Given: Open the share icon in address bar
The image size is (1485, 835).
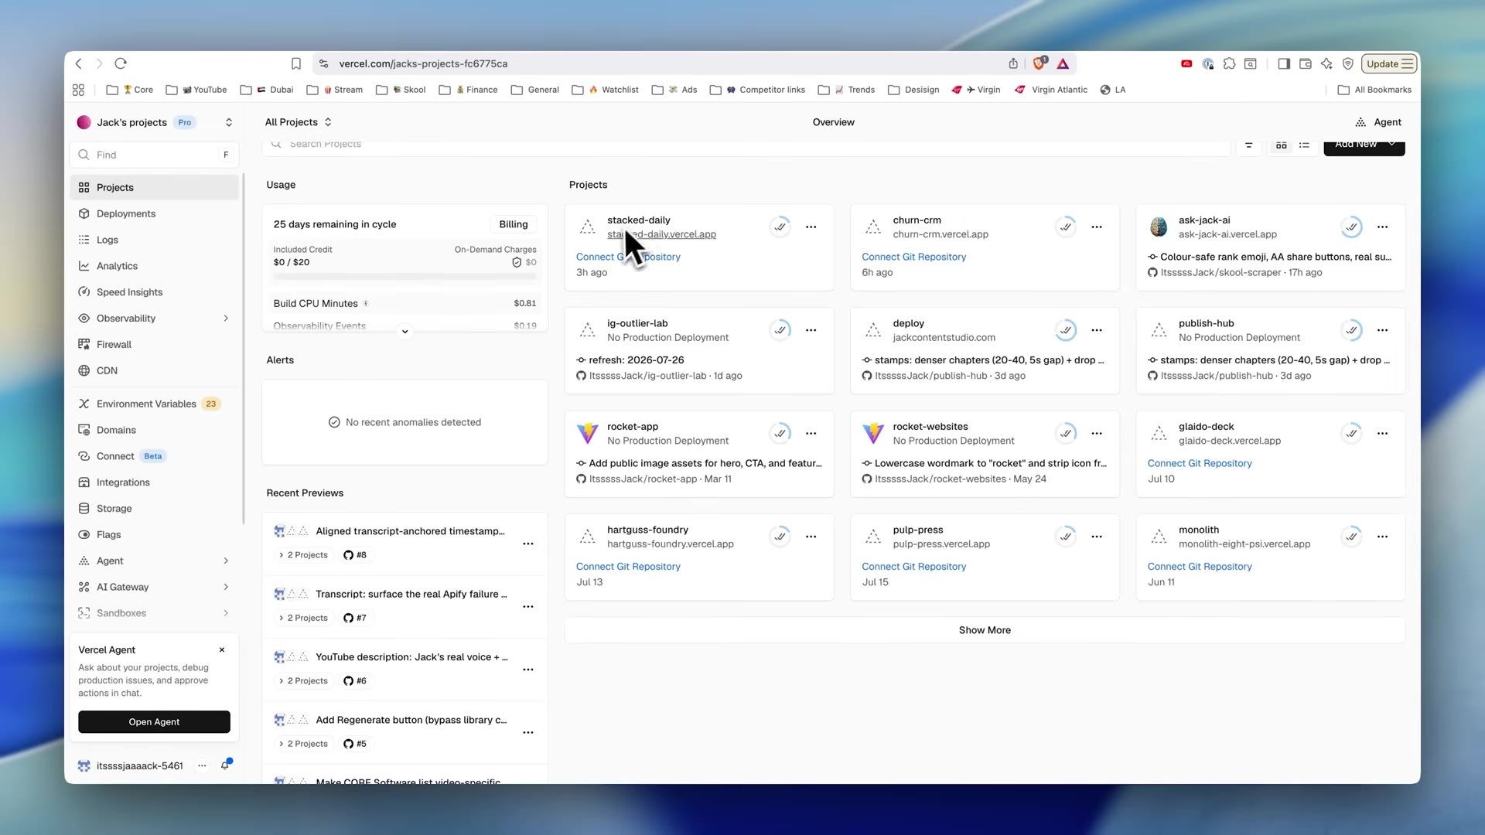Looking at the screenshot, I should [1013, 63].
